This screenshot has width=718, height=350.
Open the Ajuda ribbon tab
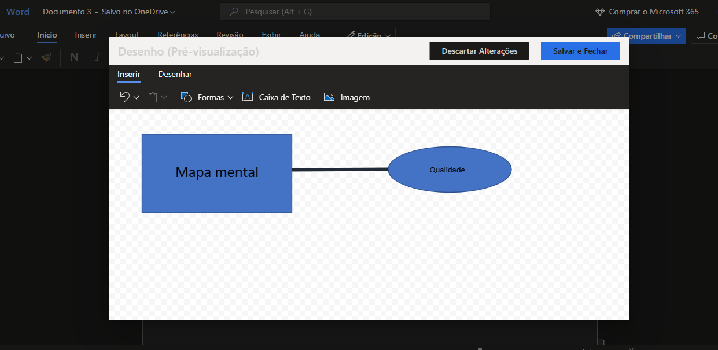point(310,35)
